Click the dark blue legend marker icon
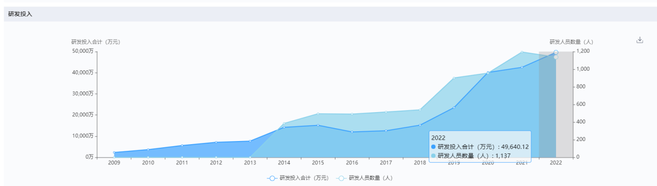657x186 pixels. click(x=272, y=178)
